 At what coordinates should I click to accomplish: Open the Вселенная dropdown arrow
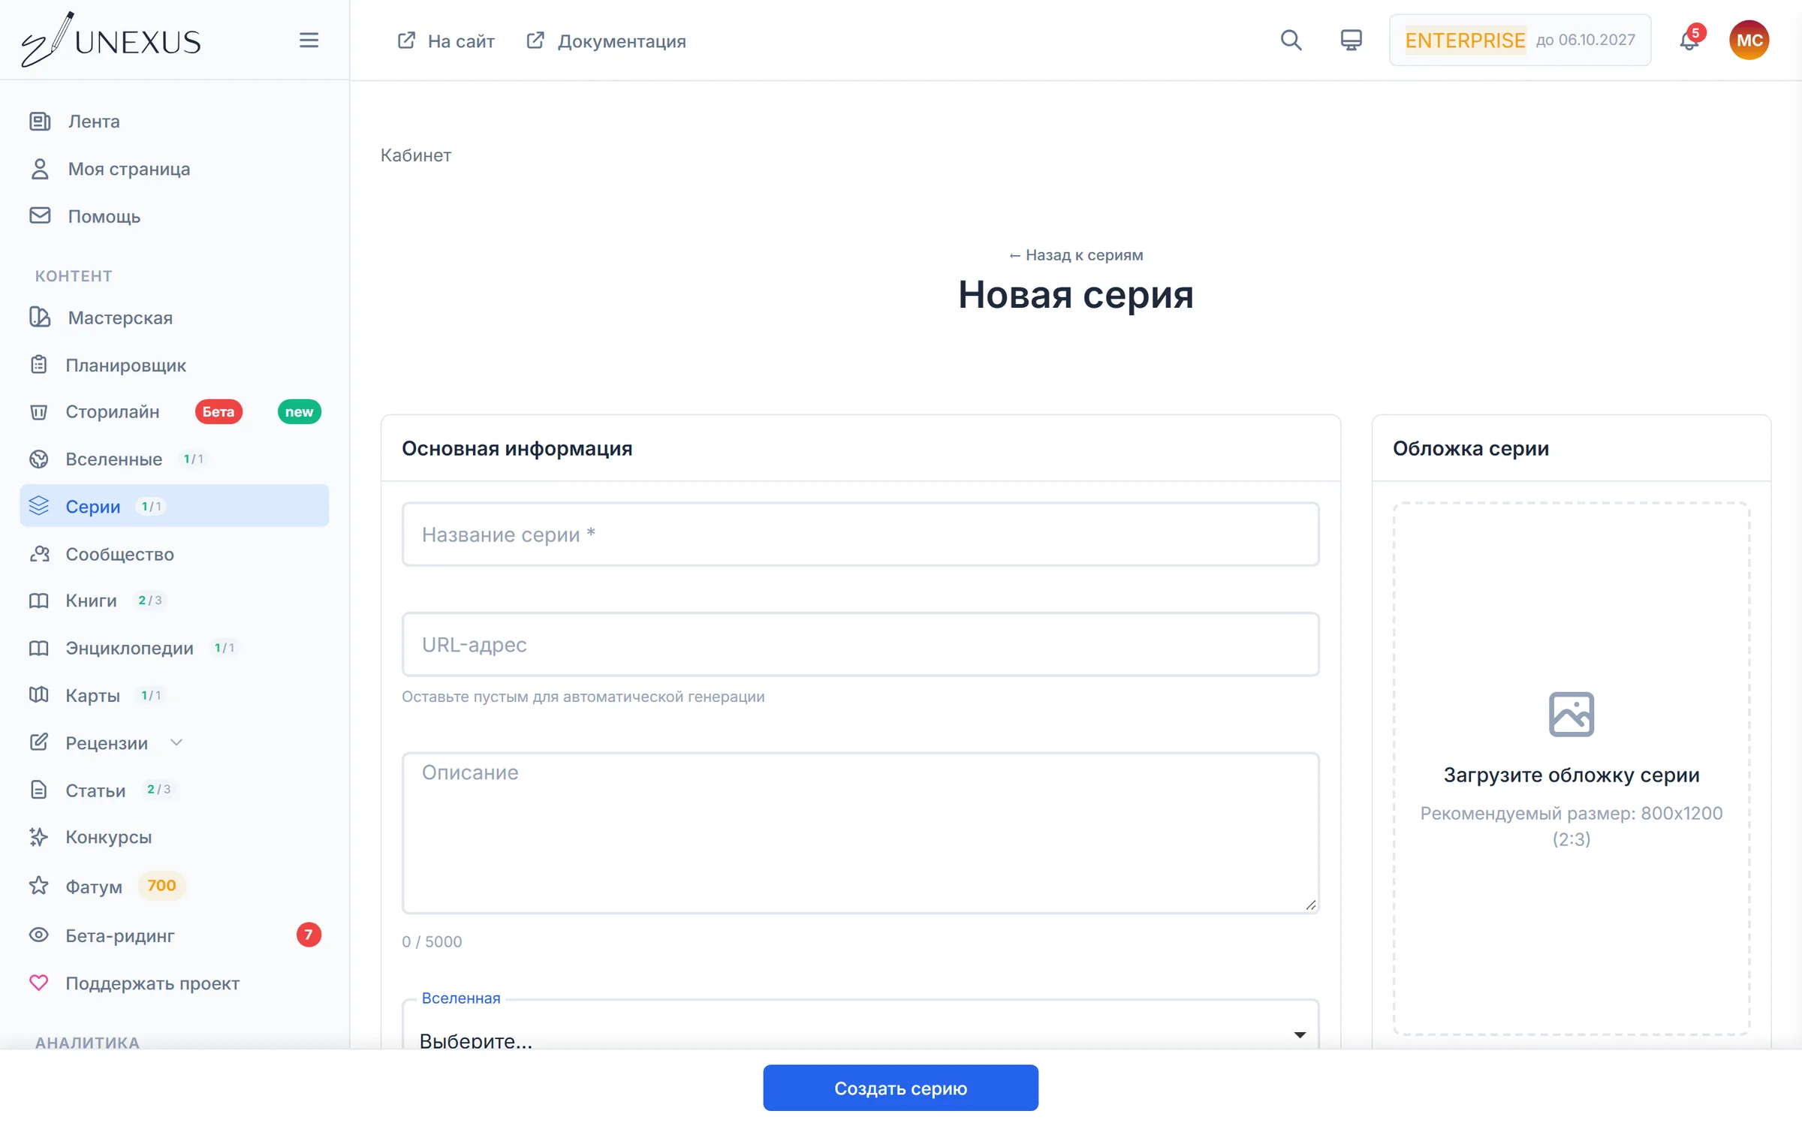point(1300,1035)
